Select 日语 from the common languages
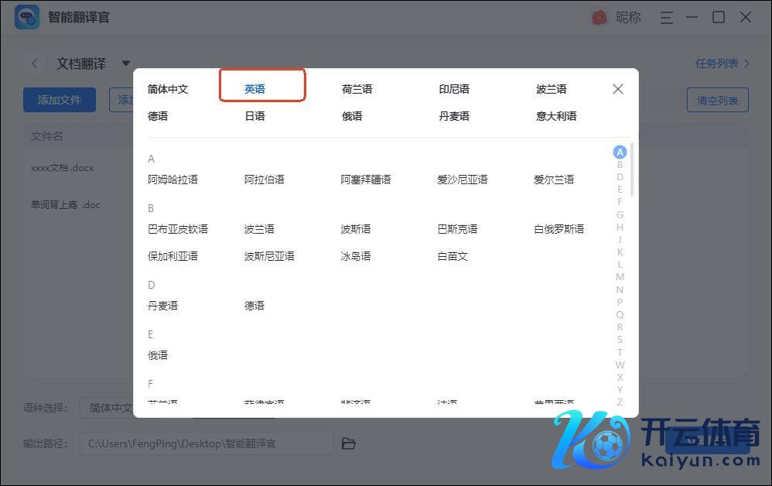Screen dimensions: 772x486 click(255, 116)
